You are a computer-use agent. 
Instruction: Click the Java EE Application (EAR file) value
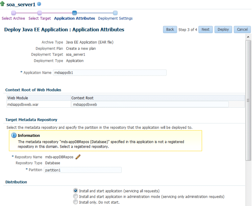[90, 42]
